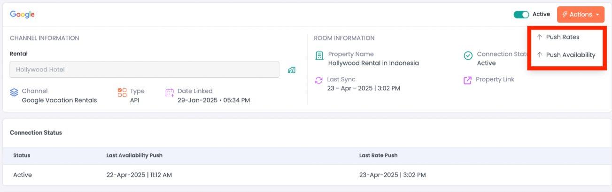Collapse the Actions dropdown menu
The width and height of the screenshot is (612, 192).
(x=581, y=15)
